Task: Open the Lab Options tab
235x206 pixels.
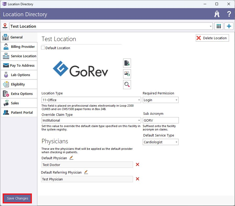Action: 19,75
